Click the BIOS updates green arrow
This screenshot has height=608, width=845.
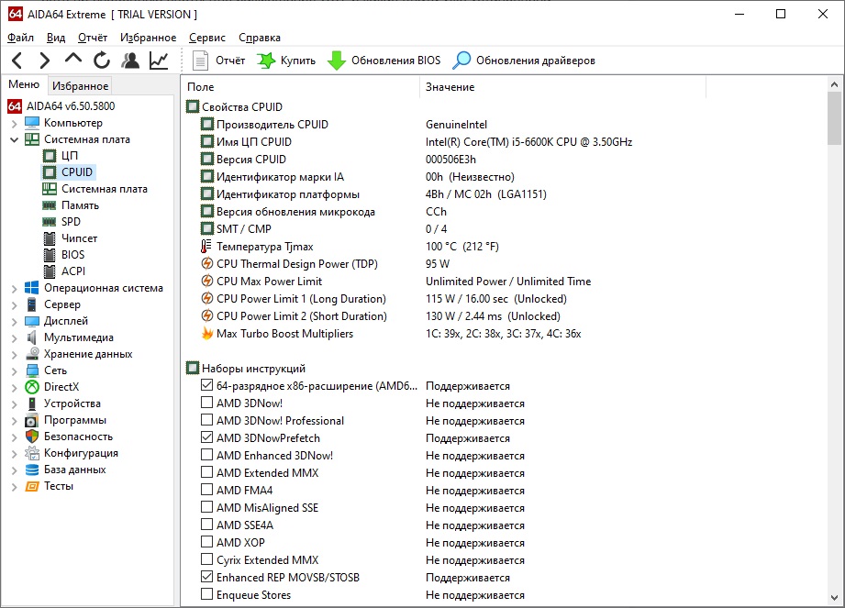point(337,61)
